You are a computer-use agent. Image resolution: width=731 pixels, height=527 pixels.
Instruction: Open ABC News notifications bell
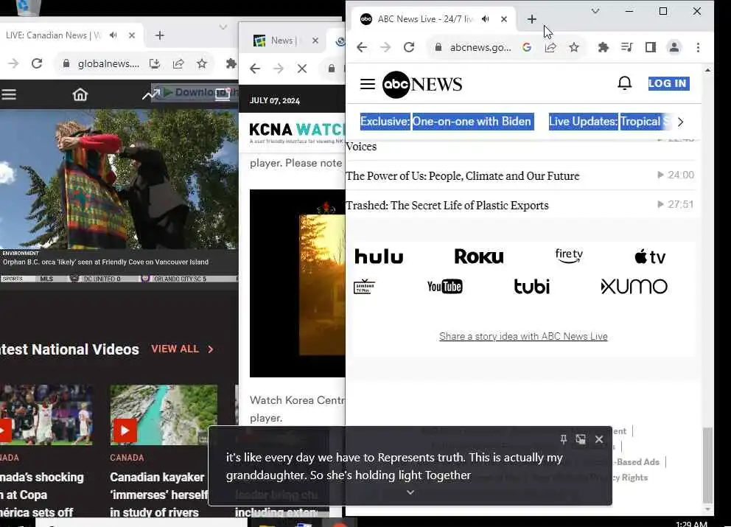pyautogui.click(x=624, y=83)
